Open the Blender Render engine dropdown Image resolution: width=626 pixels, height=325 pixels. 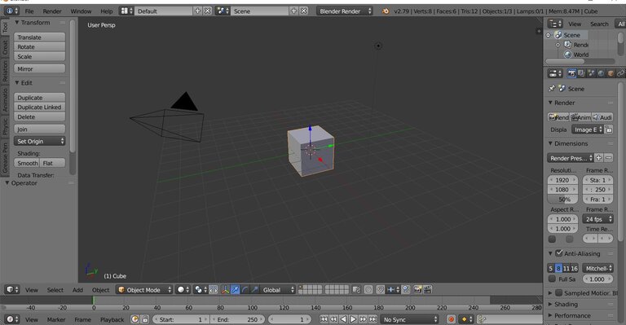pos(345,11)
